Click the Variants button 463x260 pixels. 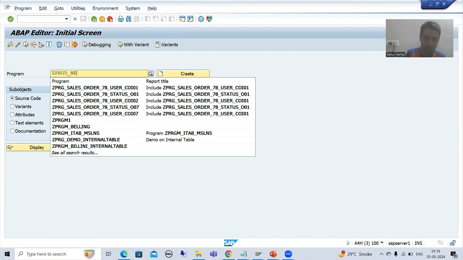167,44
